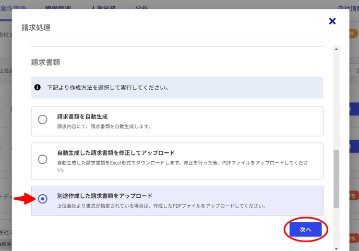Click the red arrow pointing at the selected option

point(23,198)
